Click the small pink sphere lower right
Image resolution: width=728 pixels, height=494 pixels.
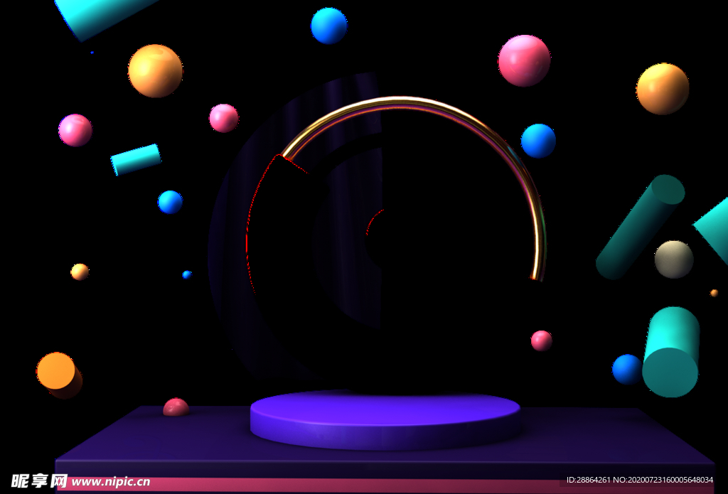tap(540, 341)
